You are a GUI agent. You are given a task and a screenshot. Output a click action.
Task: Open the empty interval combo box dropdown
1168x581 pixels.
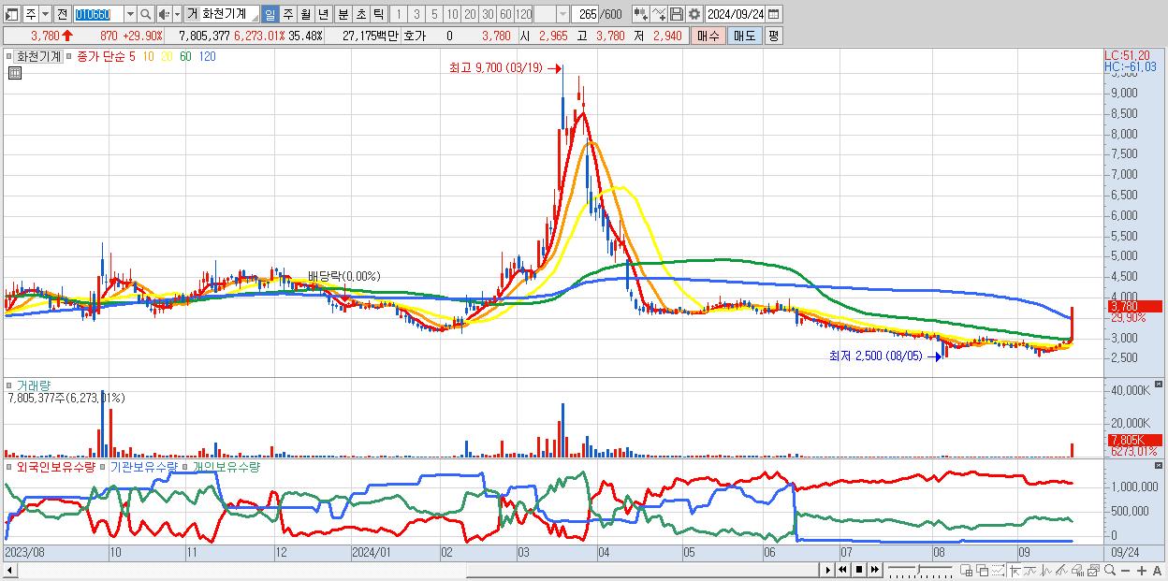coord(562,14)
